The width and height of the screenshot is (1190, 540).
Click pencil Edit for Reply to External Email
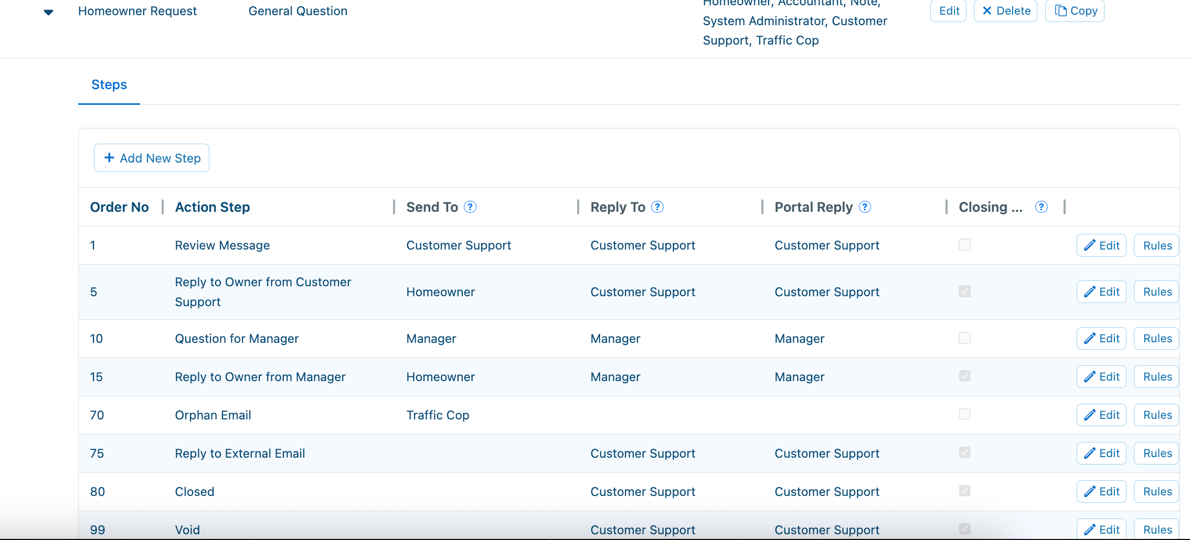click(x=1101, y=453)
